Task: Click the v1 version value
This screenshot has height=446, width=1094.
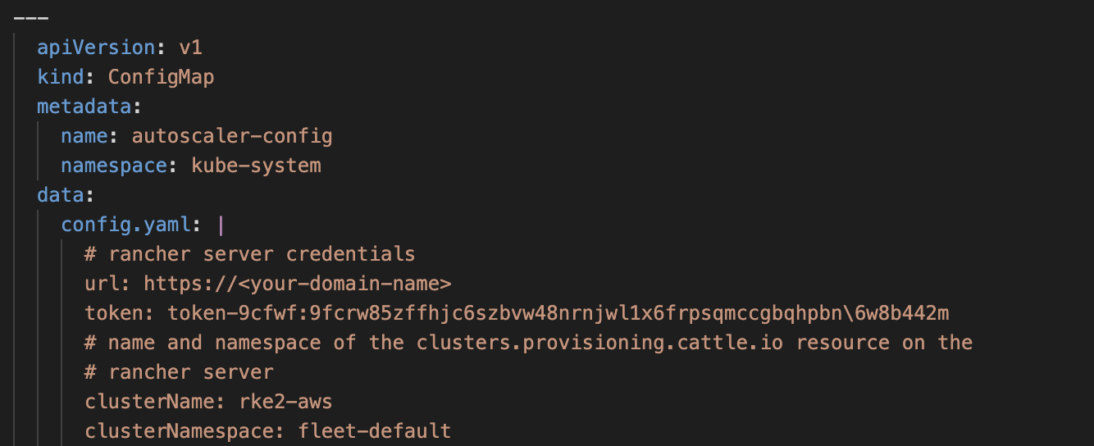Action: coord(190,48)
